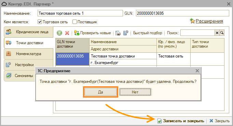Open the Синонимы tab
233x126 pixels.
[x=19, y=76]
